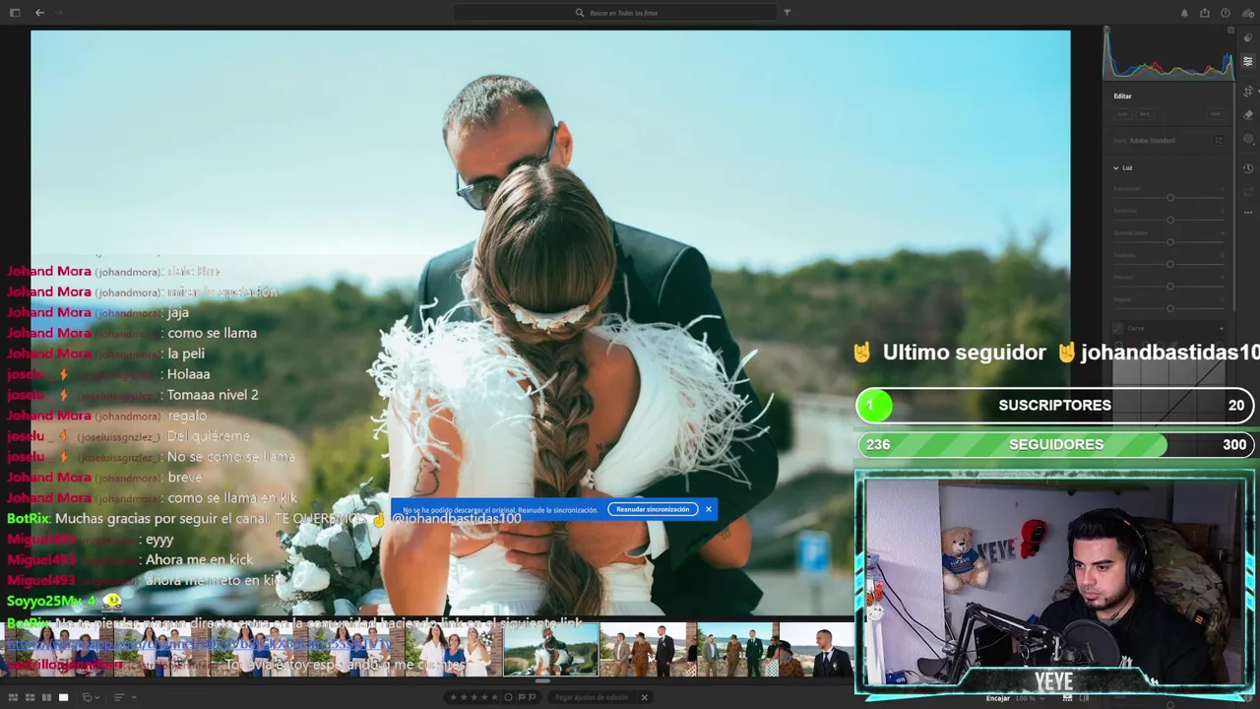The height and width of the screenshot is (709, 1260).
Task: Toggle shadow clipping indicator on histogram
Action: (x=1106, y=29)
